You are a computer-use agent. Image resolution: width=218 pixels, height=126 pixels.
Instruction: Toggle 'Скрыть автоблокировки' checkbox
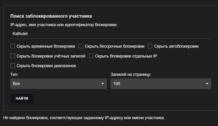[150, 46]
